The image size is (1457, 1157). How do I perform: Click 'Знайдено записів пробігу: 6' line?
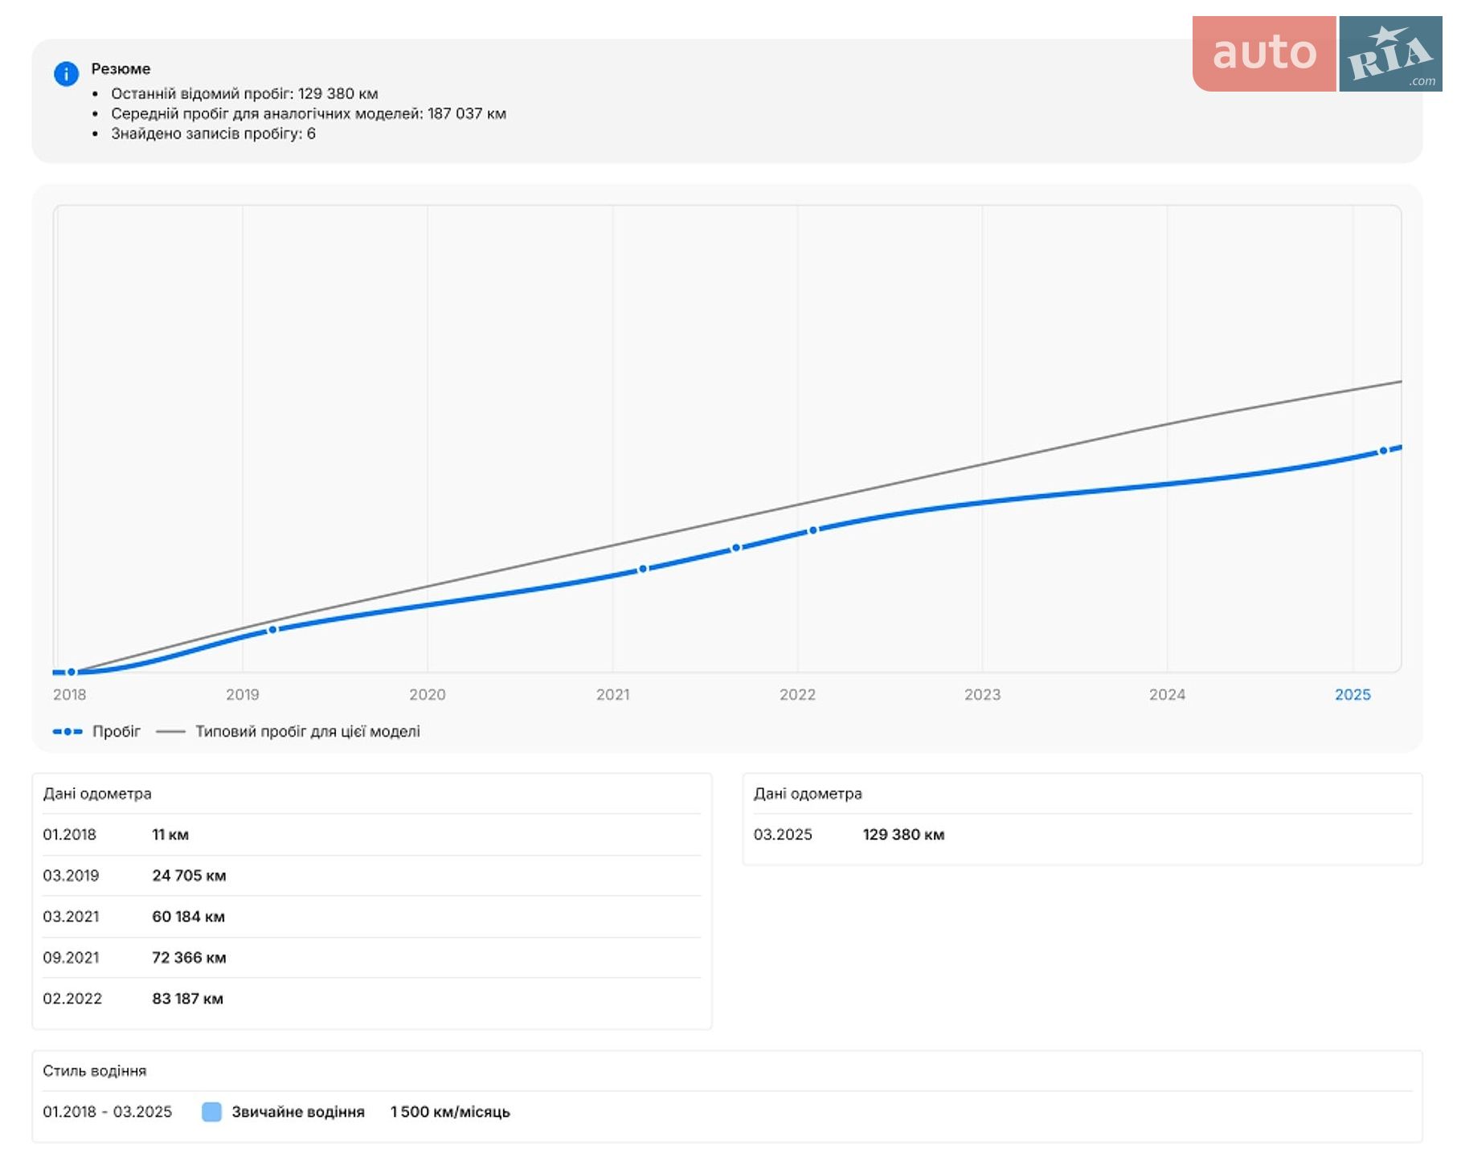(x=213, y=133)
